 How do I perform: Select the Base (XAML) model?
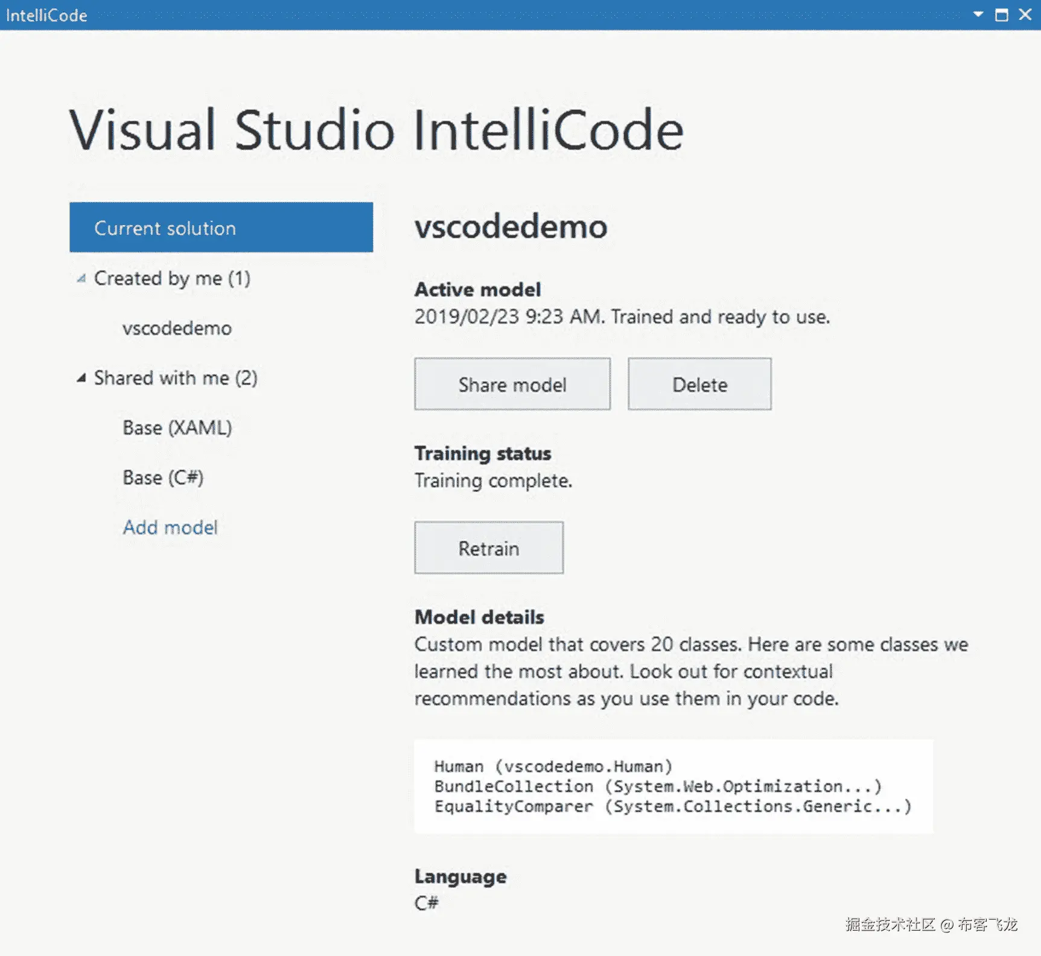(x=177, y=428)
